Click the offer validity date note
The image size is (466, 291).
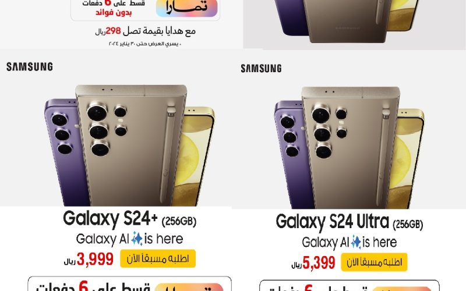click(145, 44)
